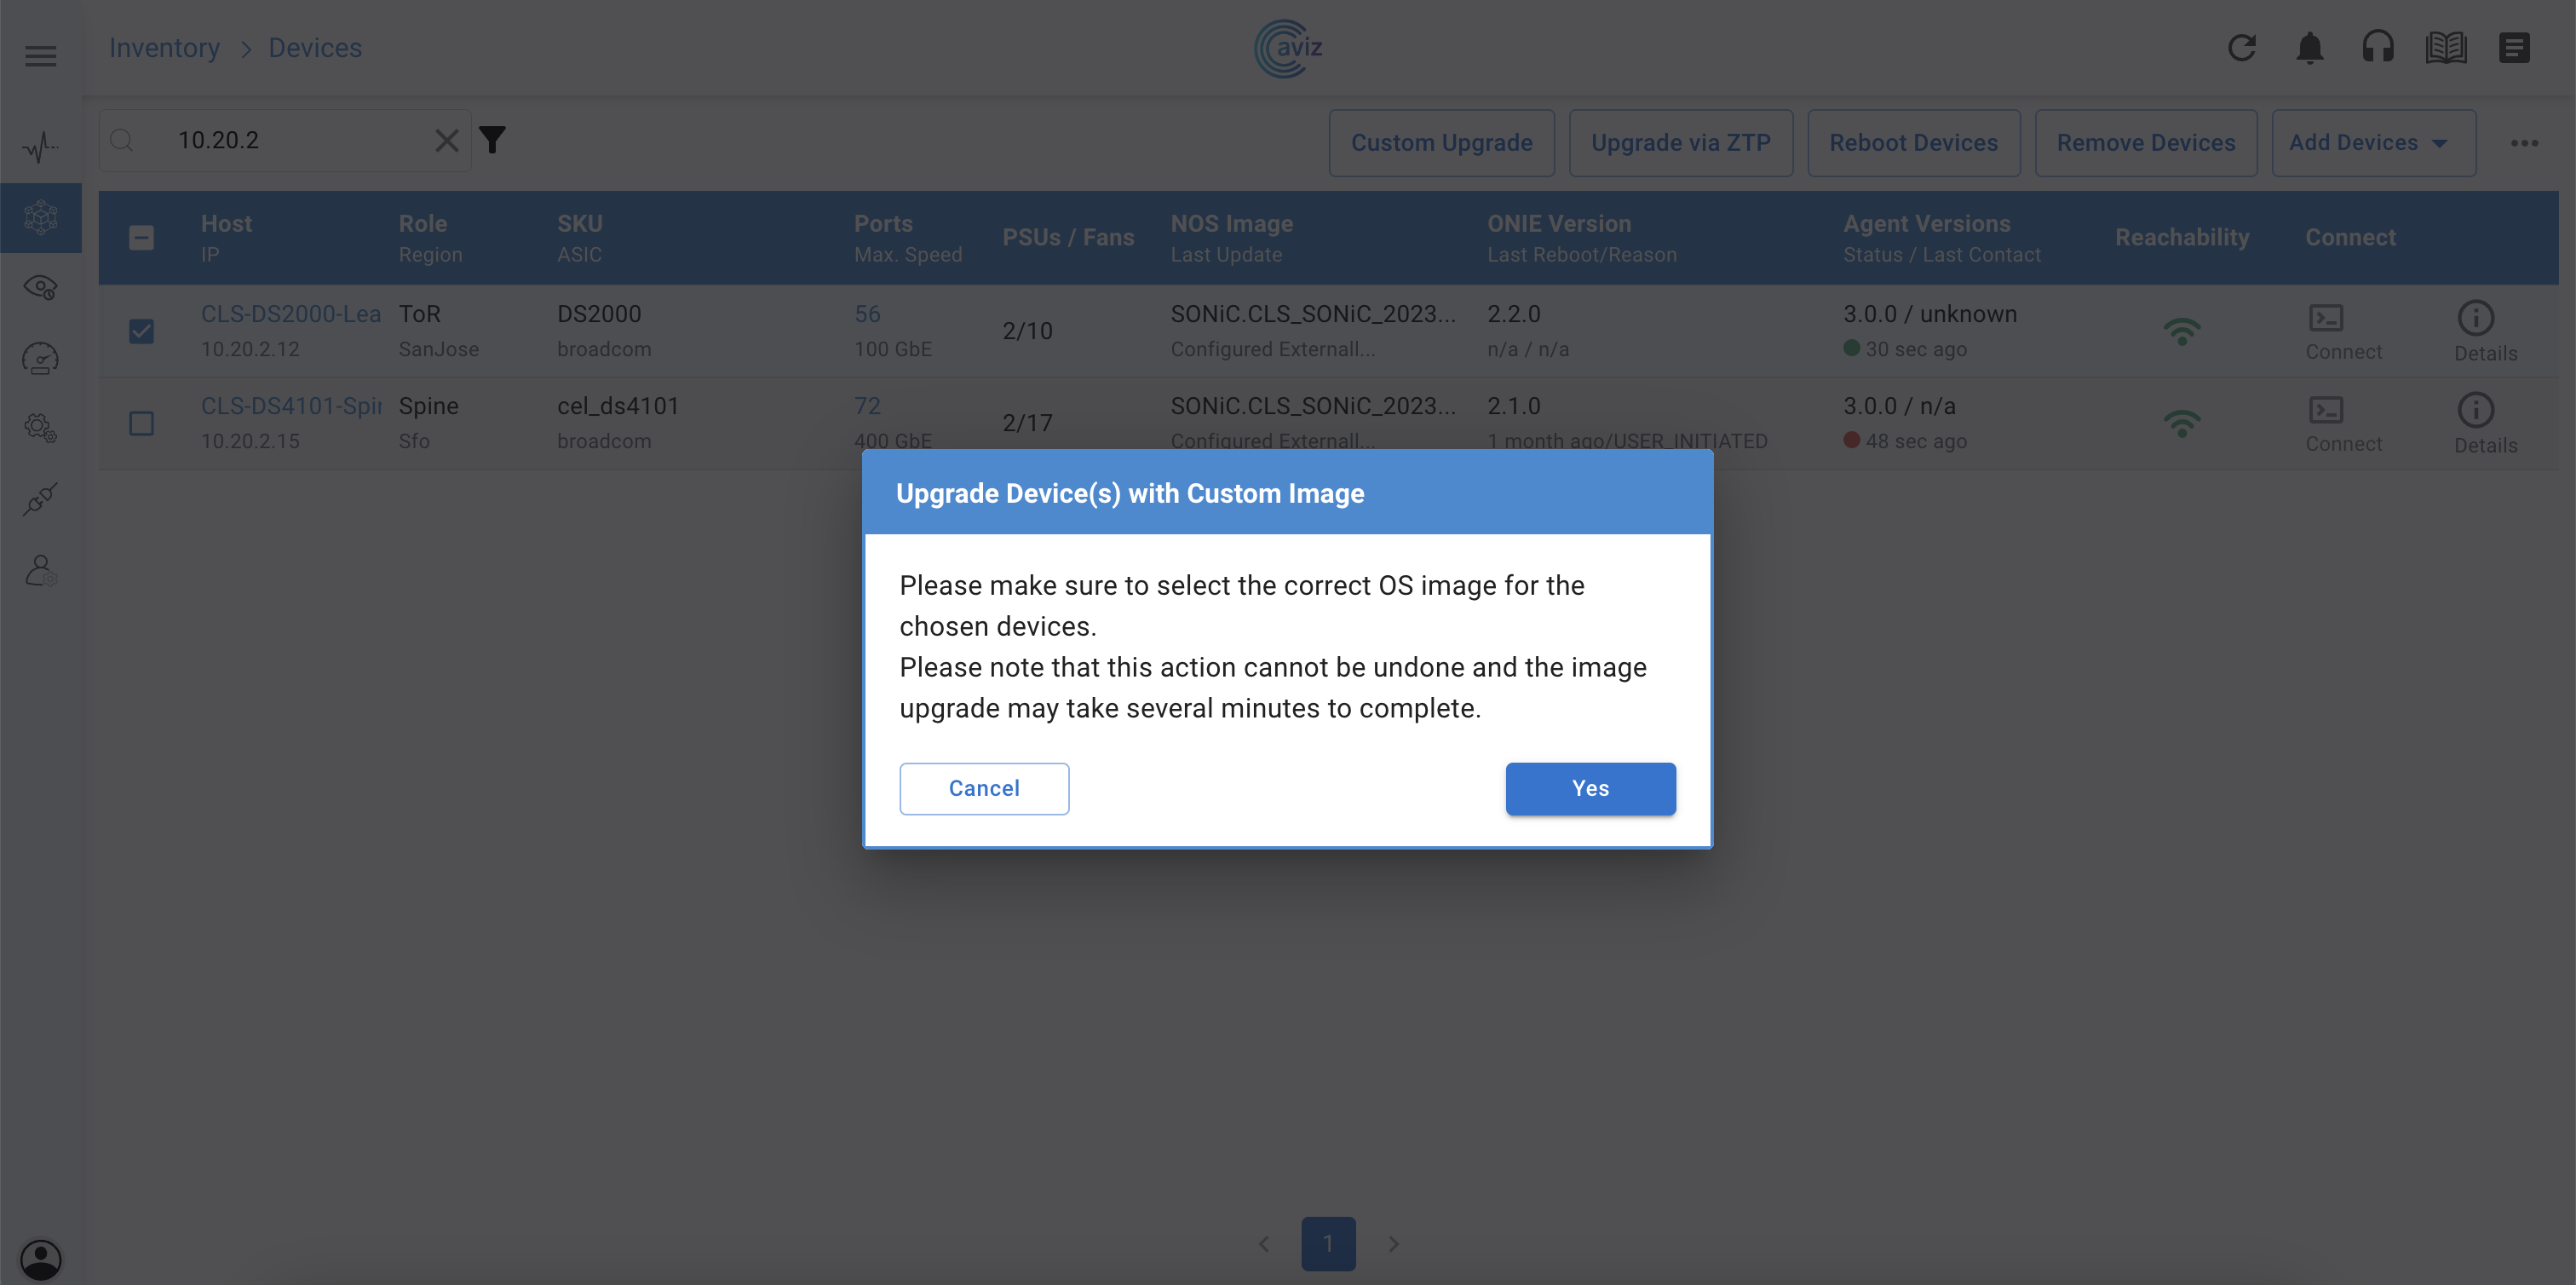Click the headset support icon
Screen dimensions: 2576x1285
[2377, 47]
